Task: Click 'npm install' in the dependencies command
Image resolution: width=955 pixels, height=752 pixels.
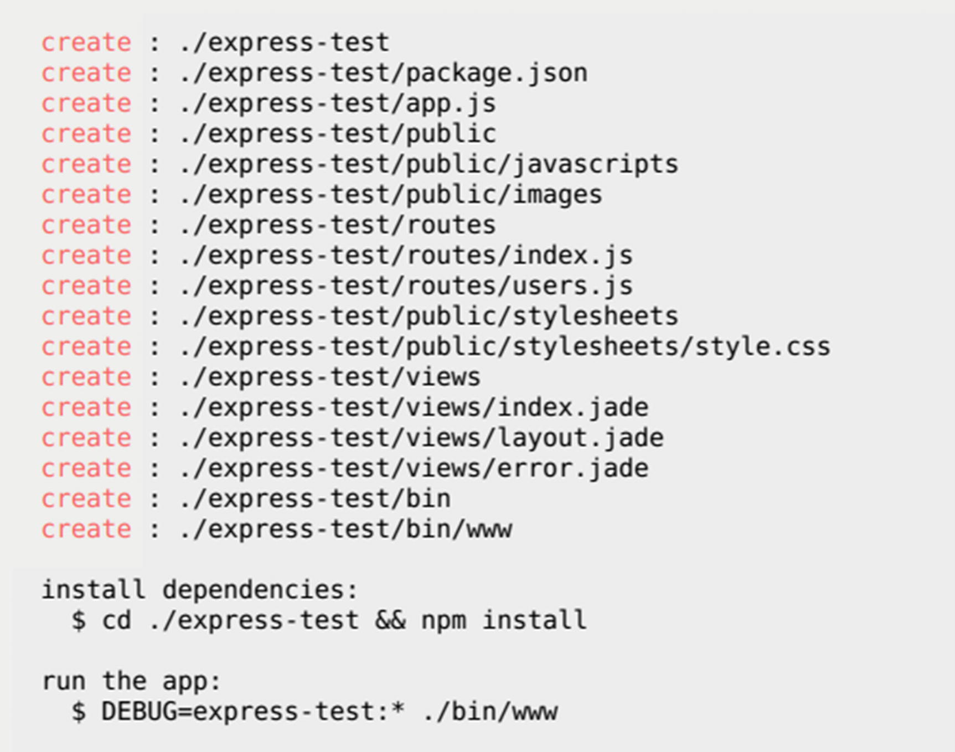Action: [x=504, y=621]
